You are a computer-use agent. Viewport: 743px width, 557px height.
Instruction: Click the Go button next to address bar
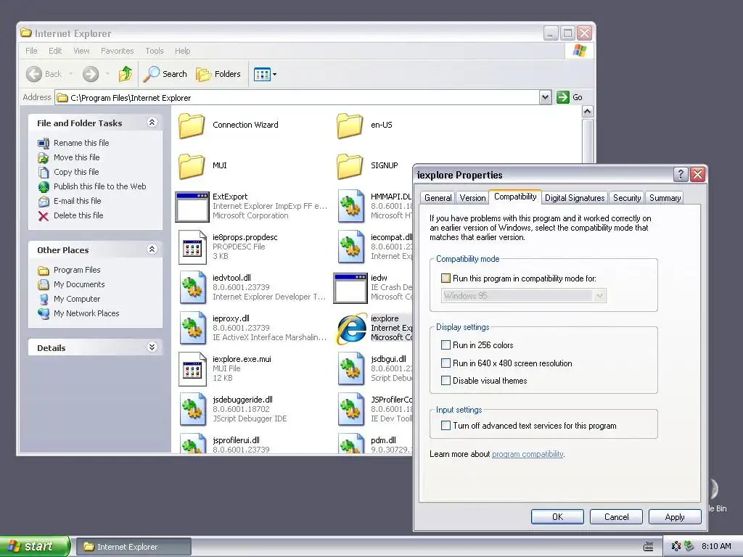[x=570, y=97]
